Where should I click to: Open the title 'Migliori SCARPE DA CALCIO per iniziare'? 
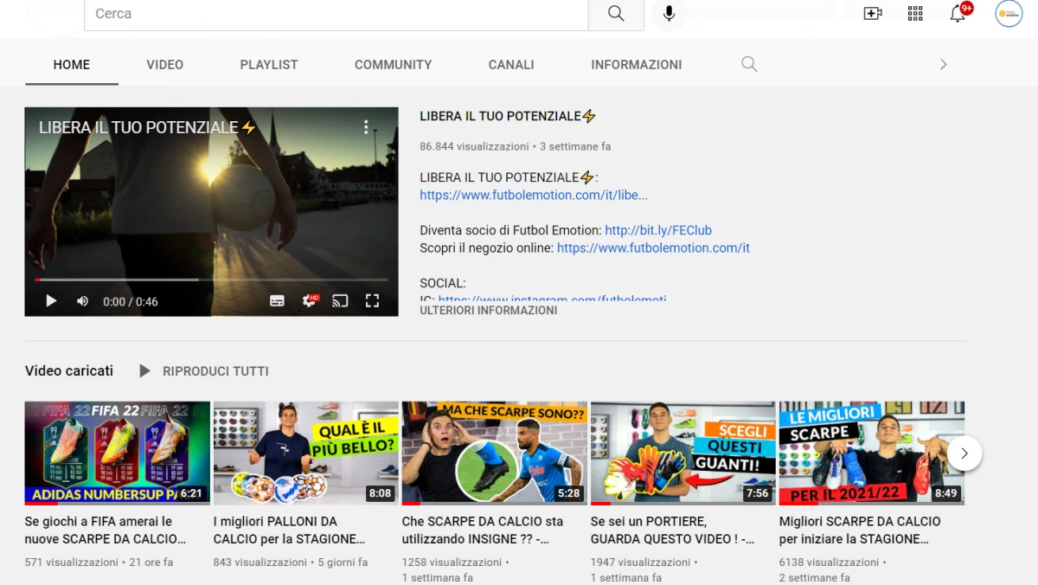860,530
